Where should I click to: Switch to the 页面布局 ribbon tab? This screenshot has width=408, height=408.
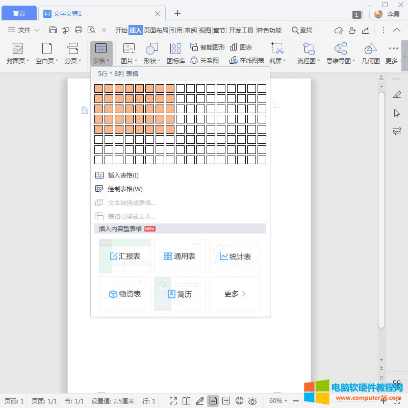[x=156, y=30]
